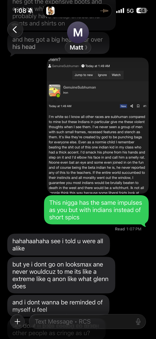This screenshot has height=339, width=156.
Task: Tap the microphone dictation icon
Action: point(138,322)
